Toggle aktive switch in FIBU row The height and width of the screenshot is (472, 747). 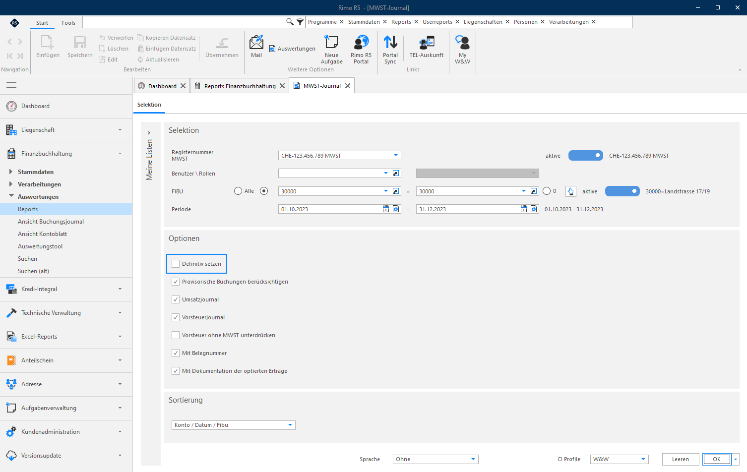point(622,191)
